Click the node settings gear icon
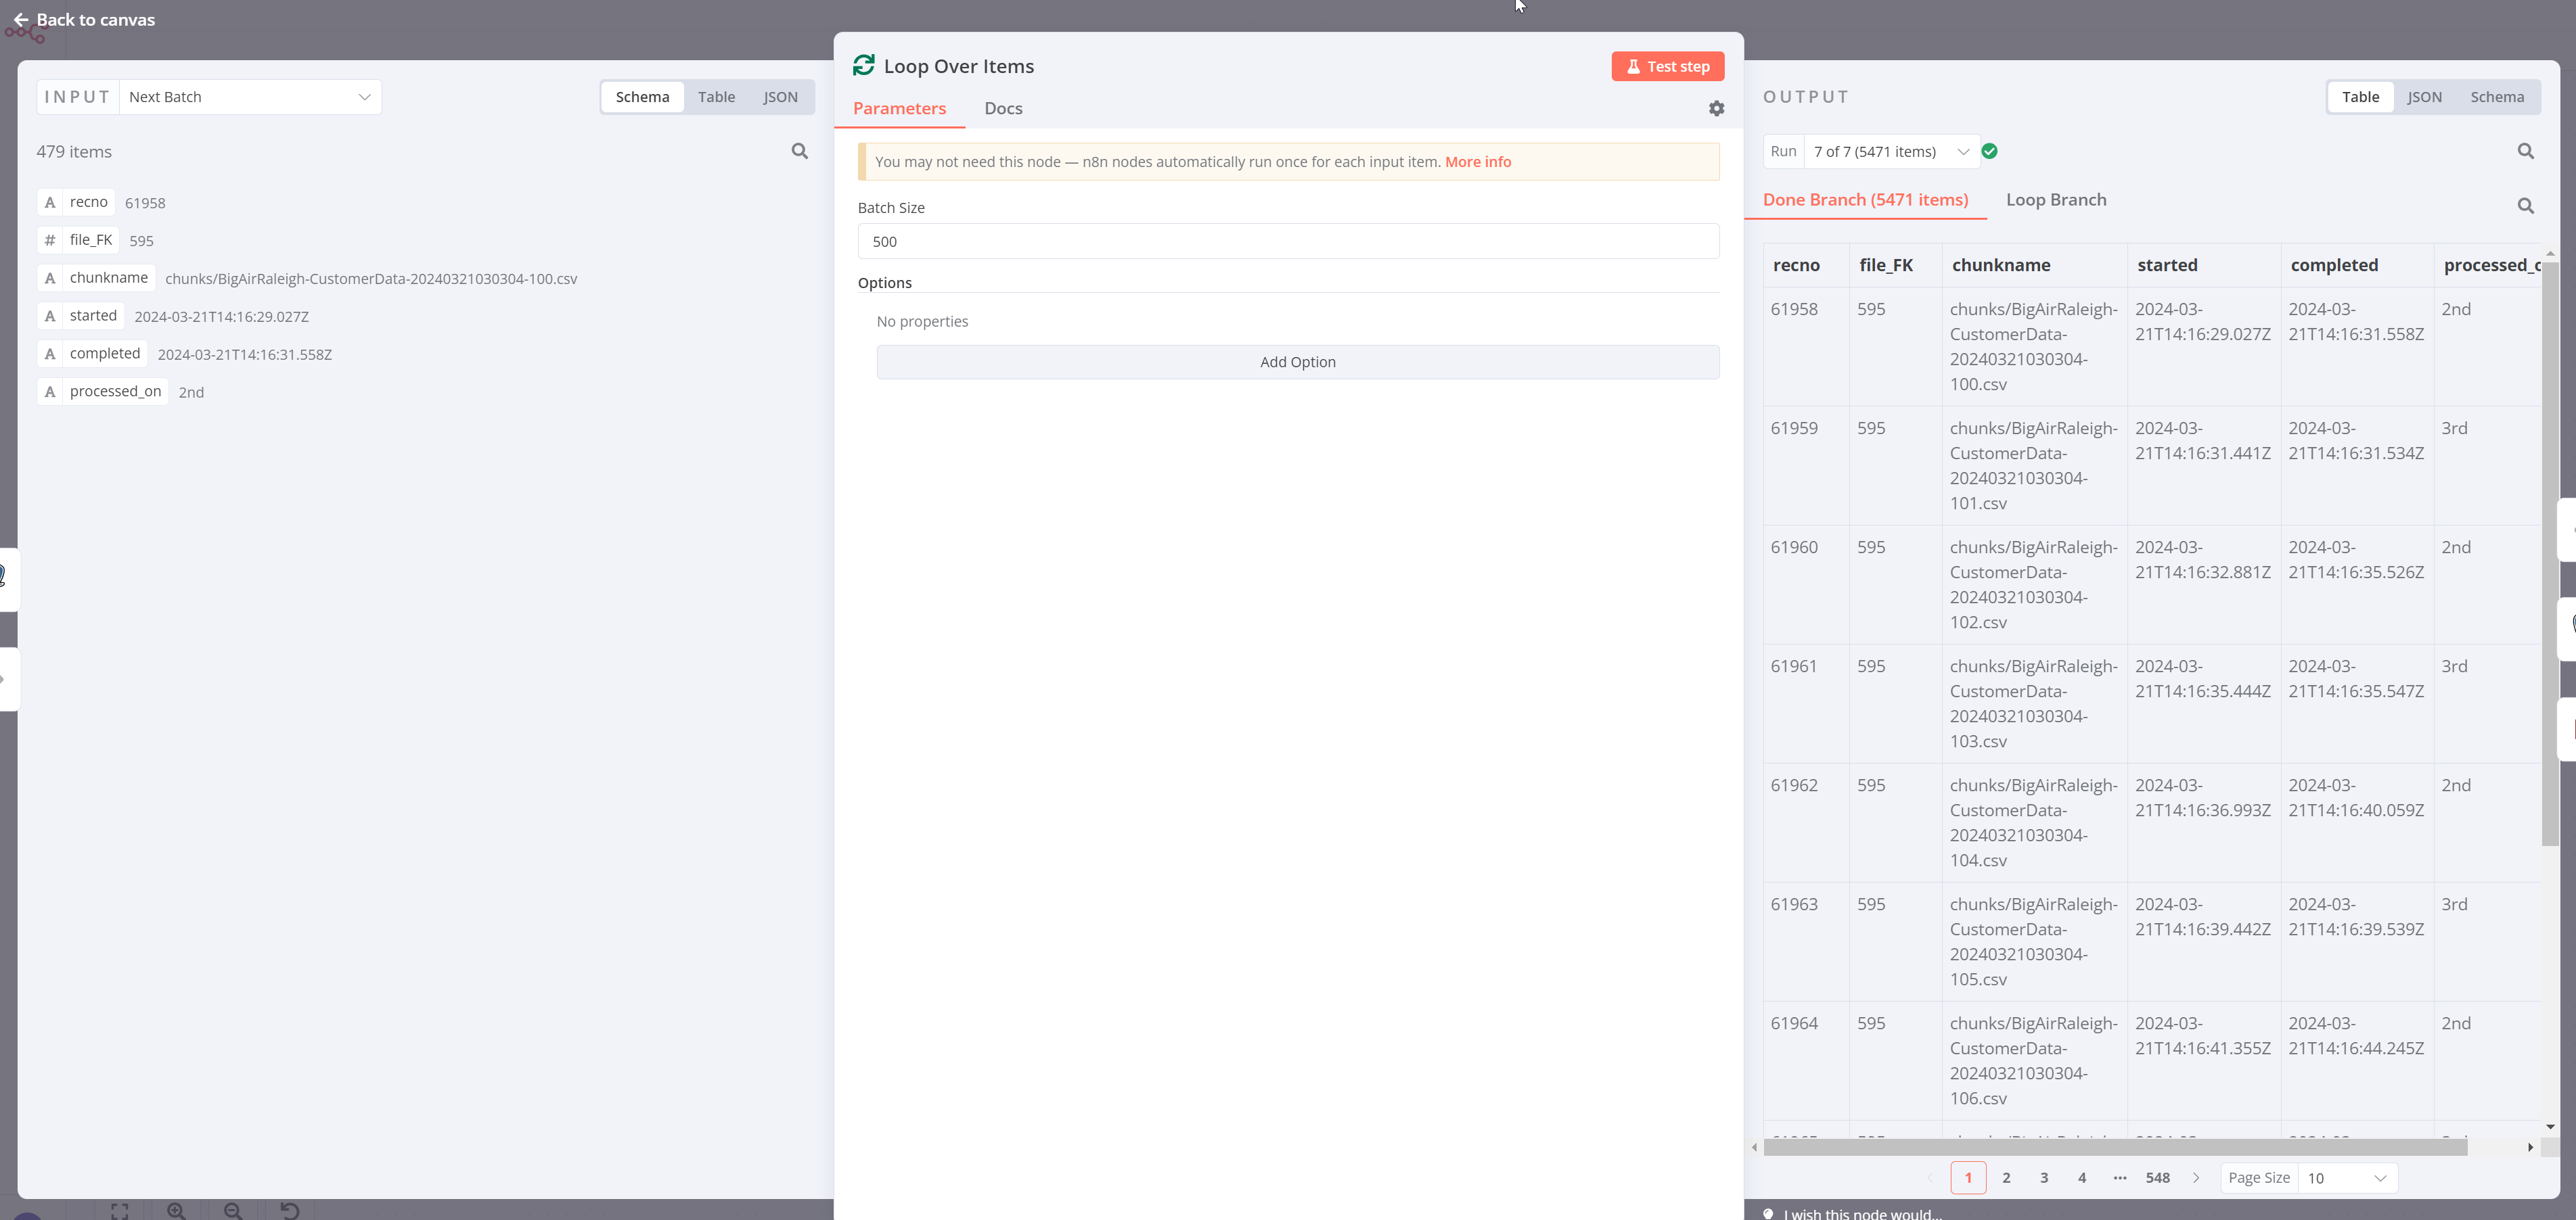Screen dimensions: 2576x1220 [1716, 108]
